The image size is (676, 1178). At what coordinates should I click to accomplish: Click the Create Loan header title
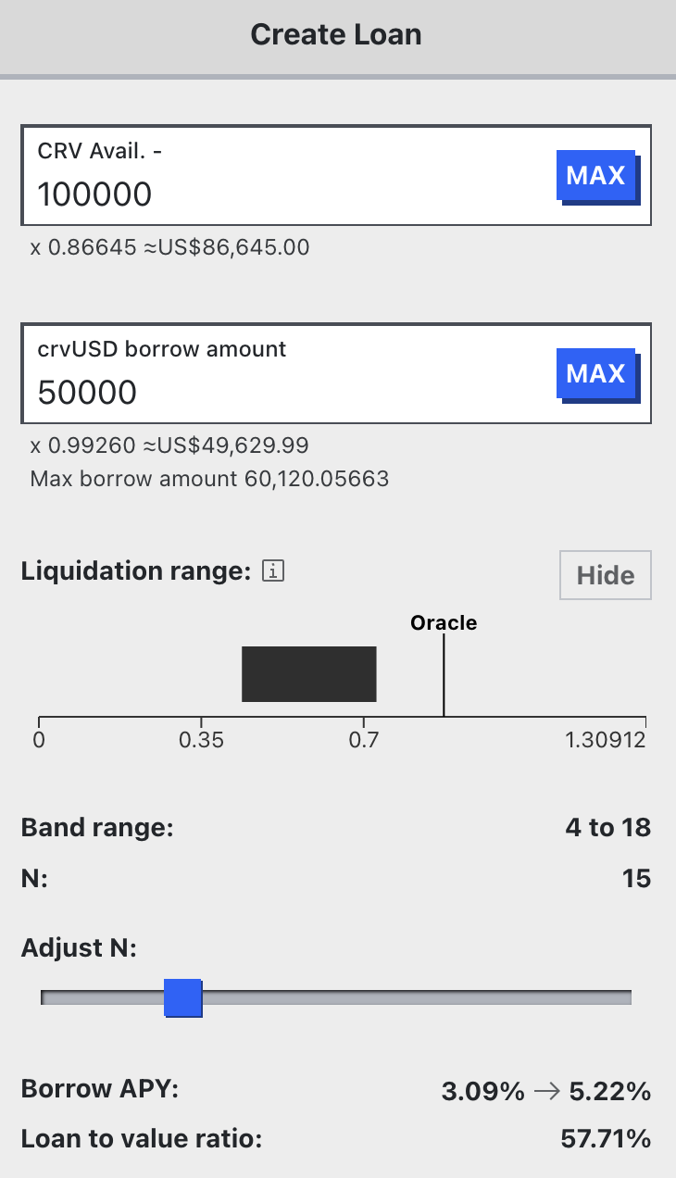coord(336,35)
